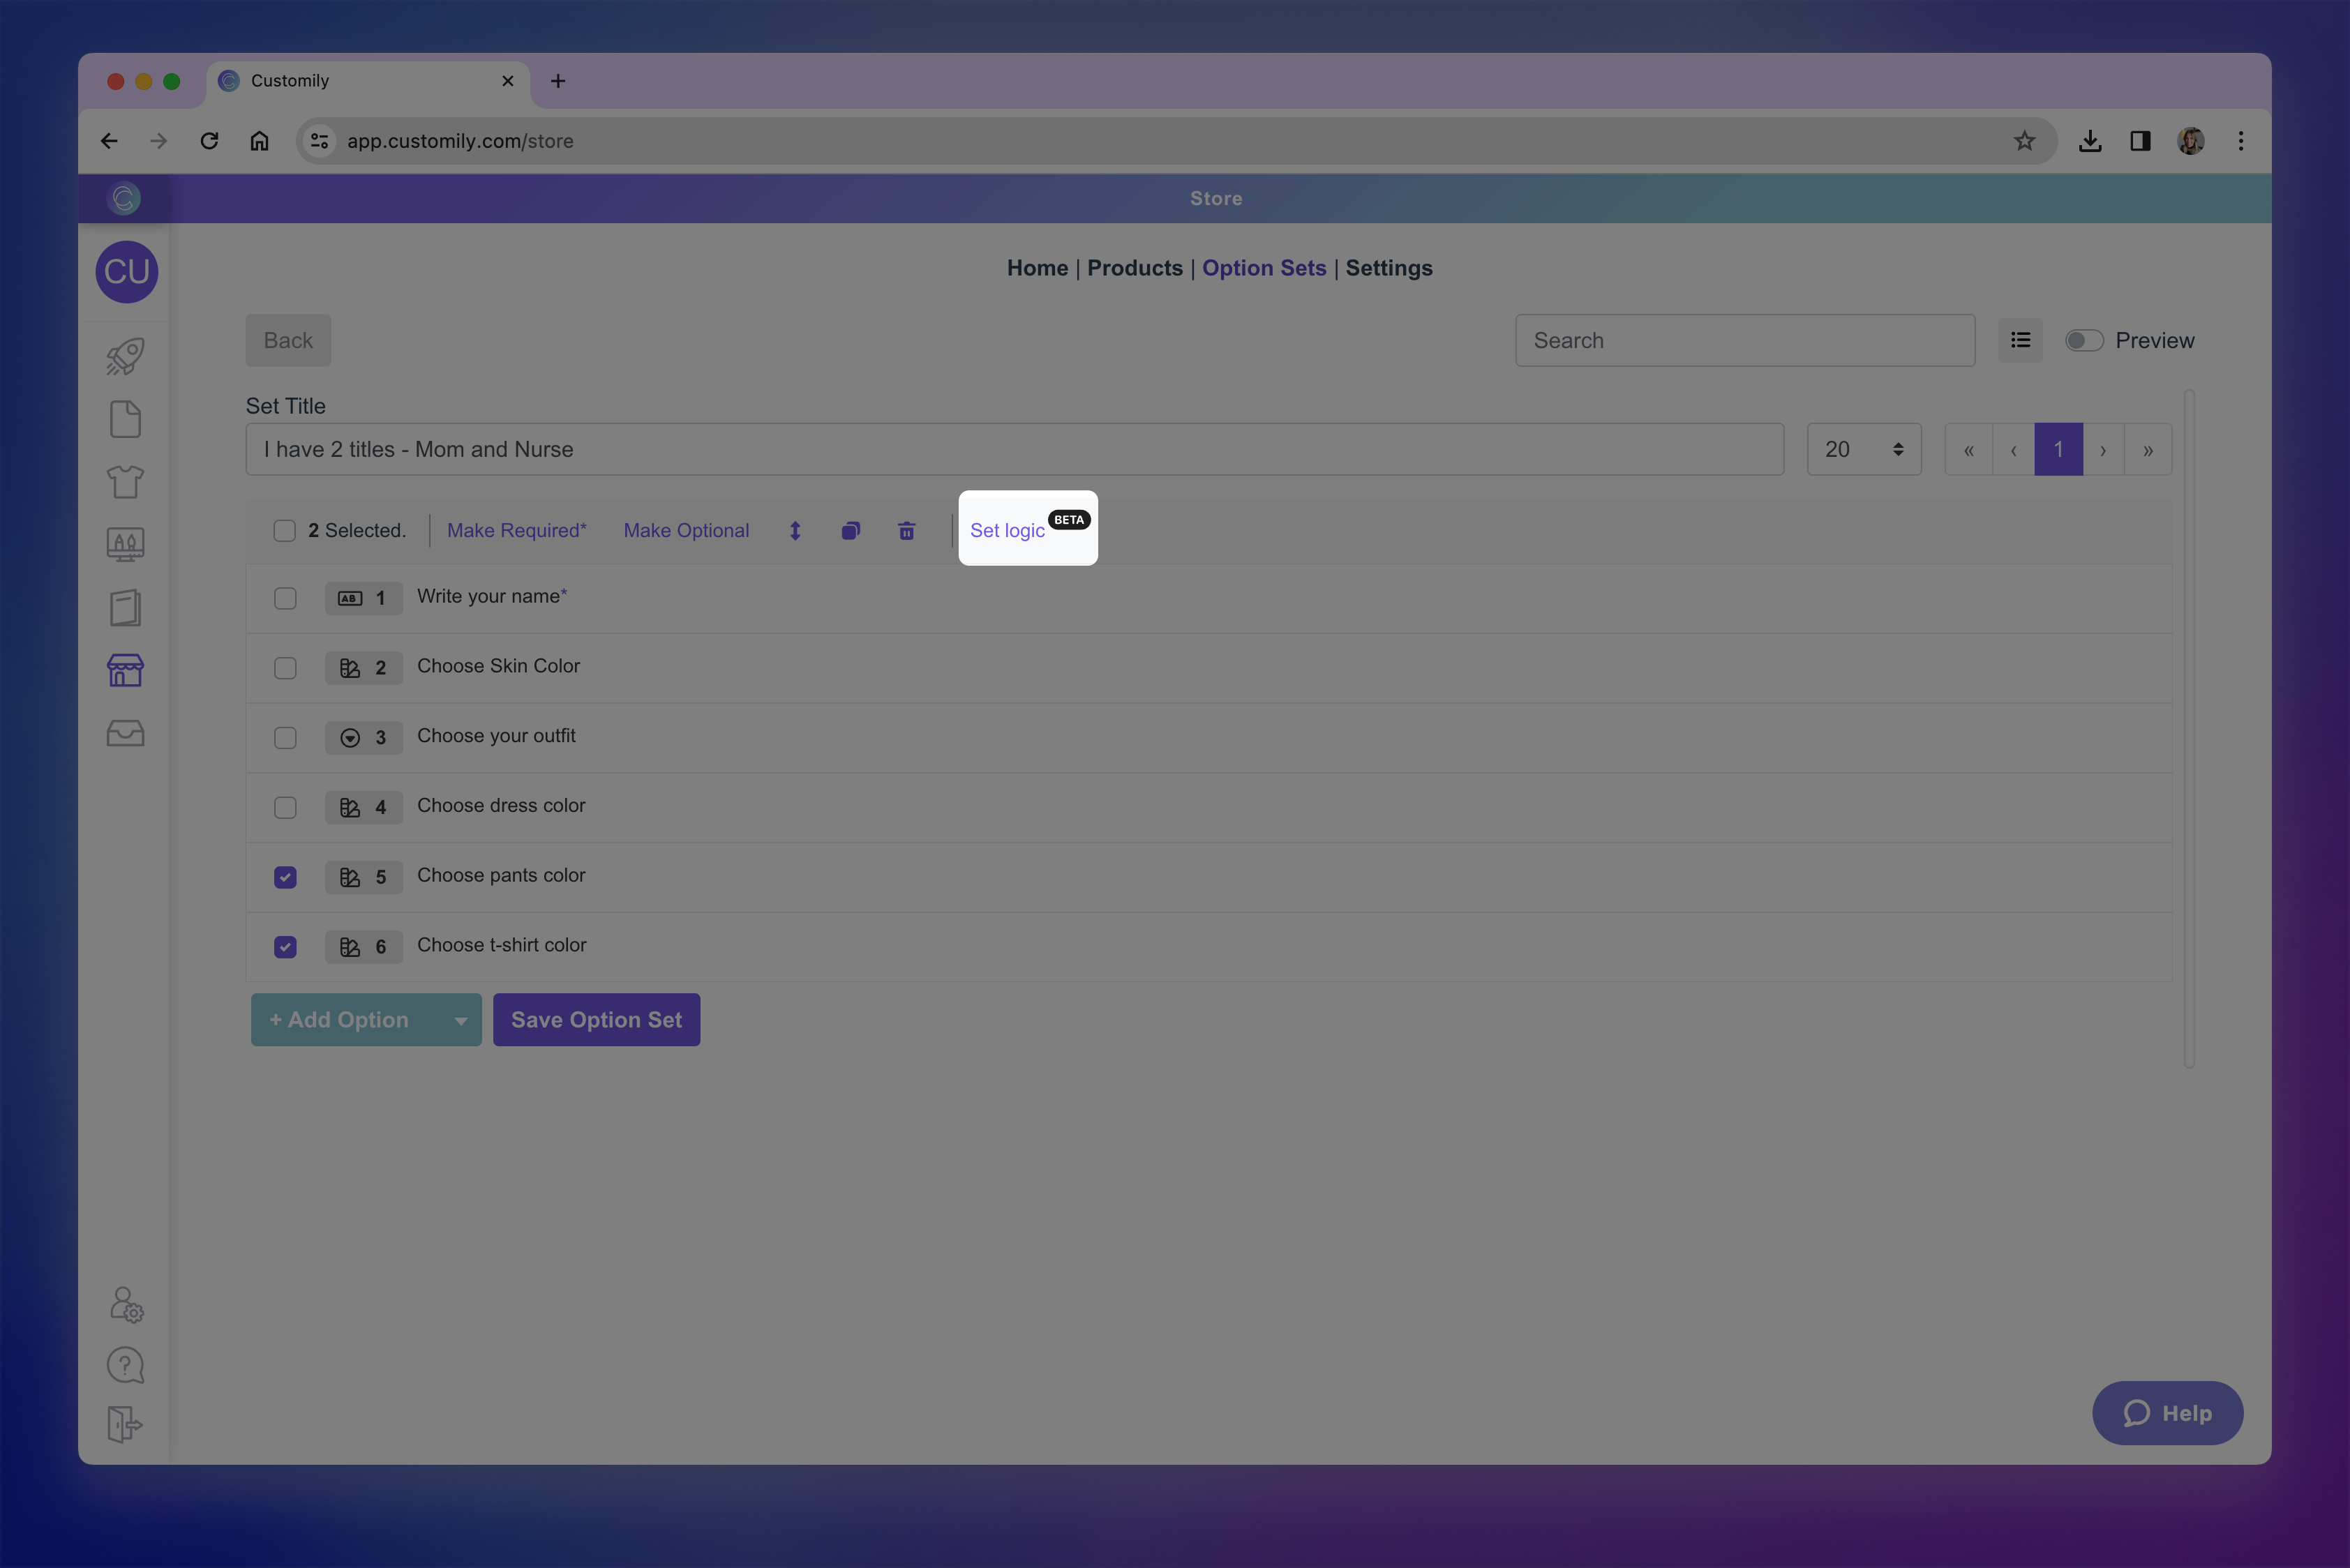
Task: Click the duplicate selected options icon
Action: [851, 531]
